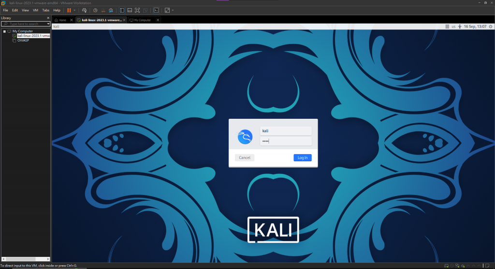Open the power options dropdown arrow beside pause
Image resolution: width=495 pixels, height=269 pixels.
point(74,10)
